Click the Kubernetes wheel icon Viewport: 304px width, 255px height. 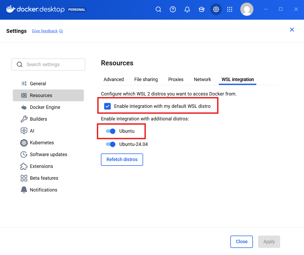pos(24,143)
